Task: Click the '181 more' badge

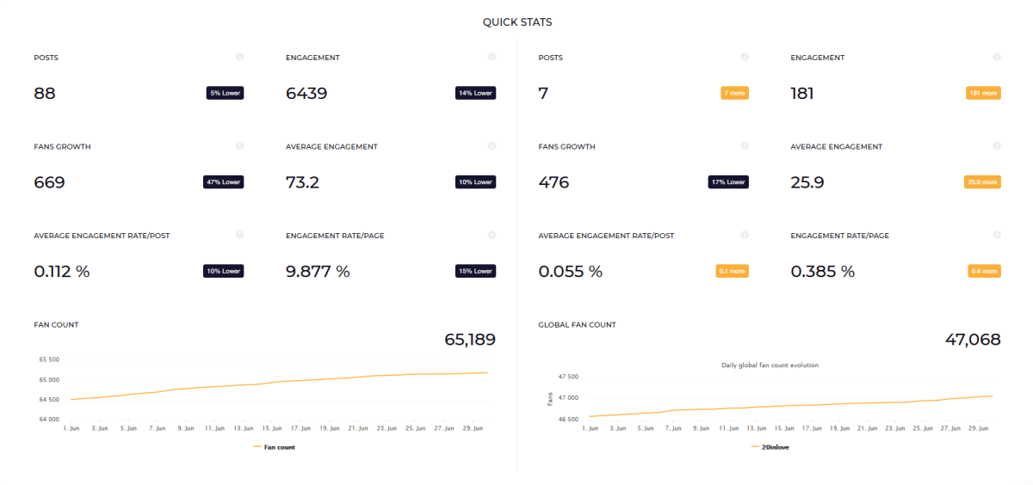Action: click(x=983, y=93)
